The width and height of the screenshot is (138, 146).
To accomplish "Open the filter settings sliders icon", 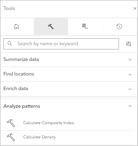I will tap(128, 44).
